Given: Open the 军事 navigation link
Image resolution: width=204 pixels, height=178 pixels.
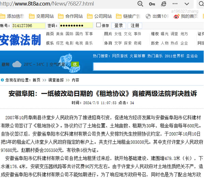Looking at the screenshot, I should [x=89, y=34].
